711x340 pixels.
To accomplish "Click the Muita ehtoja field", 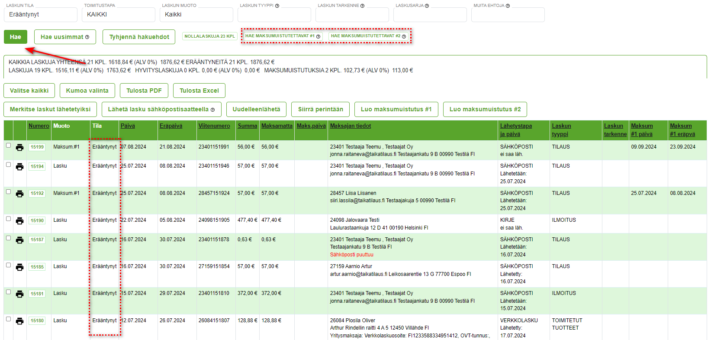I will (x=508, y=15).
